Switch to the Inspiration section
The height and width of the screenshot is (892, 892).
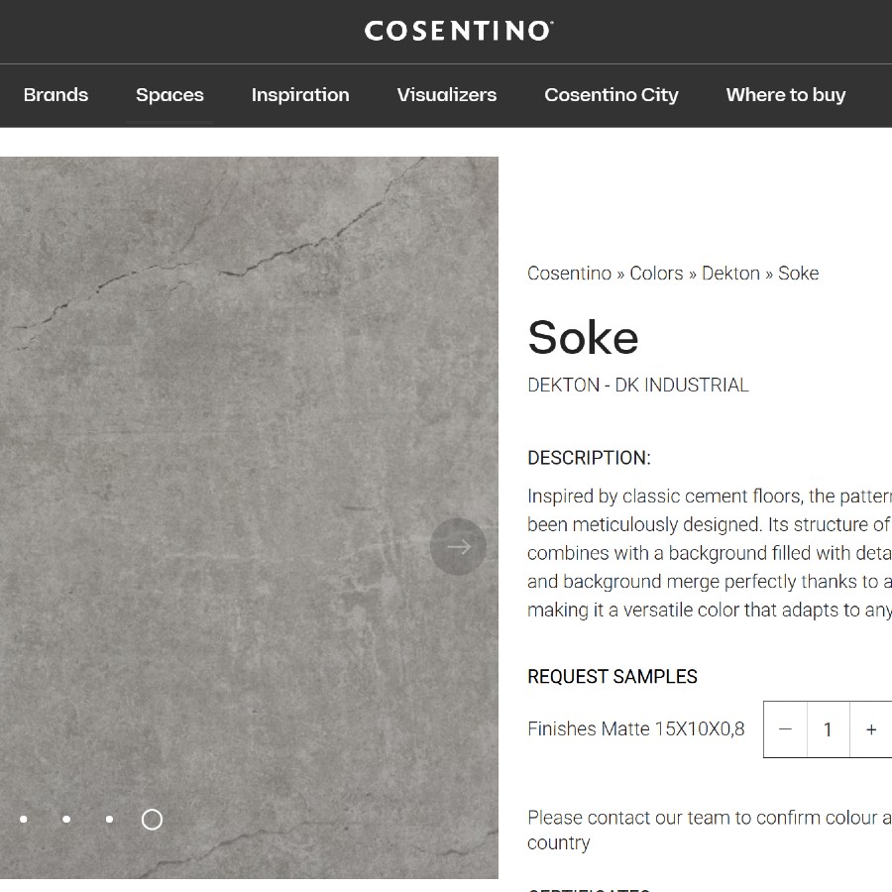300,95
